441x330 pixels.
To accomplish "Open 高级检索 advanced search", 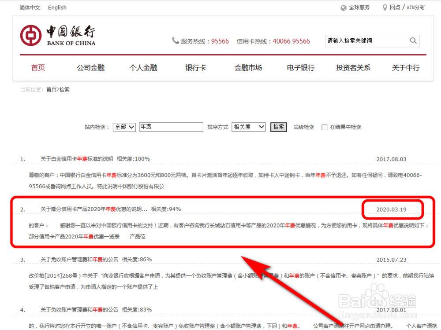I will pos(304,127).
